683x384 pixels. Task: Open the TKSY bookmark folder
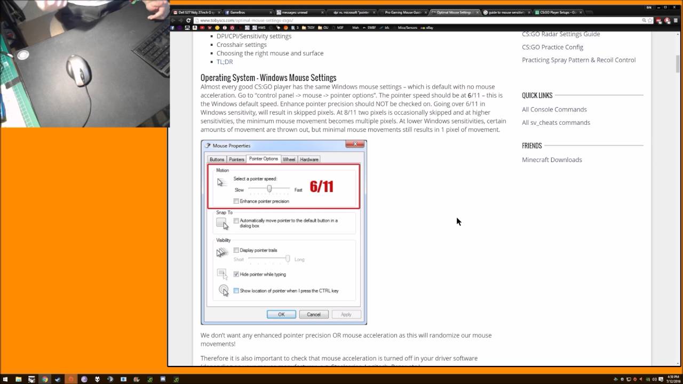(x=308, y=27)
